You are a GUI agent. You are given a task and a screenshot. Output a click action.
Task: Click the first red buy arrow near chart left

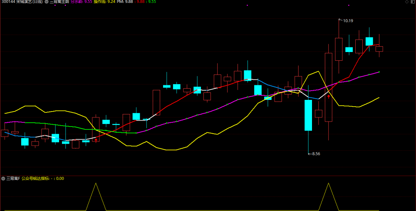point(96,139)
